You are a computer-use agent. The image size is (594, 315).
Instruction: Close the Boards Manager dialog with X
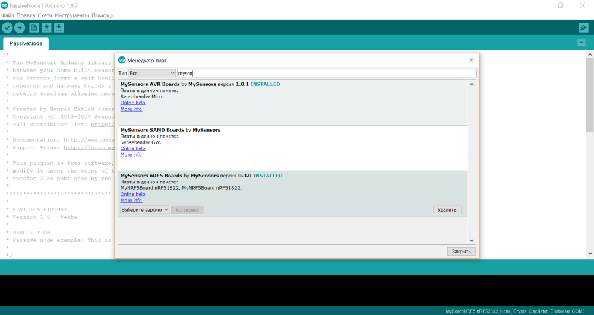[x=472, y=60]
